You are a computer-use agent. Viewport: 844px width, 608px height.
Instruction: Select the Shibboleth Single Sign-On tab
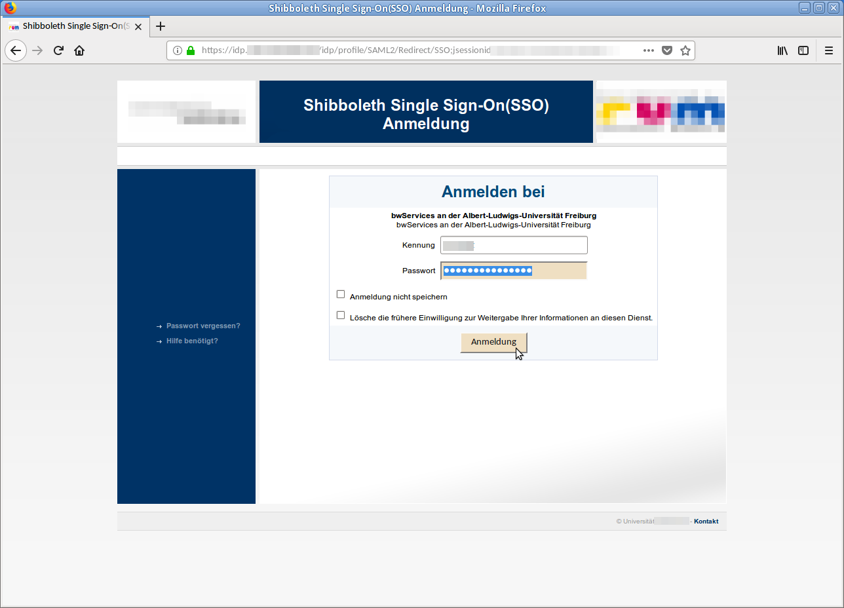pyautogui.click(x=75, y=27)
